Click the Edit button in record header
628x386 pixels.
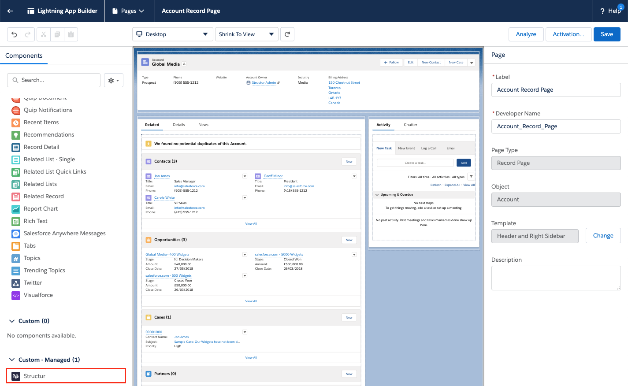click(x=410, y=63)
